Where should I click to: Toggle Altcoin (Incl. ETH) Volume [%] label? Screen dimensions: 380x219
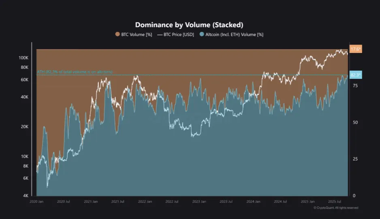(x=235, y=35)
